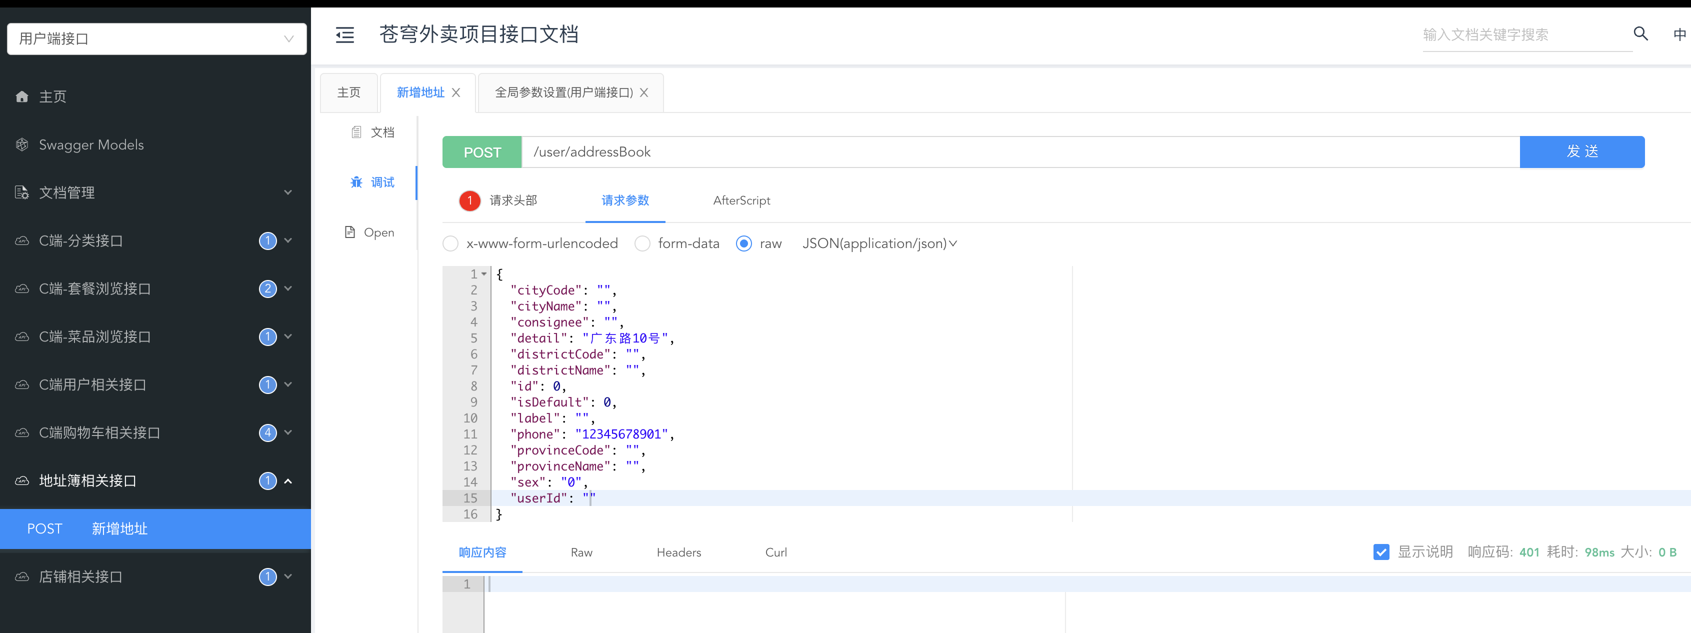Select the form-data radio button
This screenshot has height=633, width=1691.
tap(642, 243)
